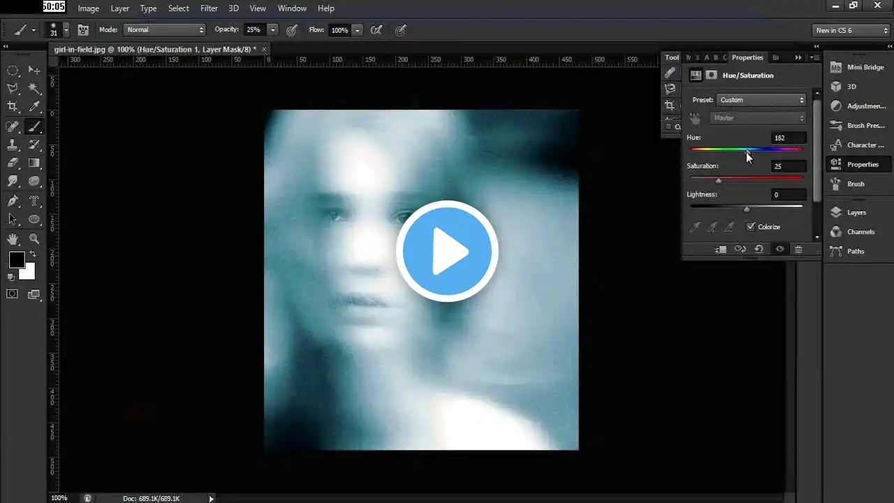
Task: Switch to girl-in-field.jpg document tab
Action: tap(155, 50)
